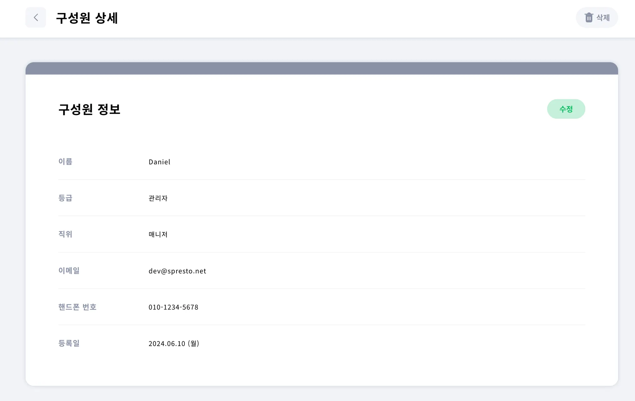Select the name value Daniel

(x=159, y=162)
